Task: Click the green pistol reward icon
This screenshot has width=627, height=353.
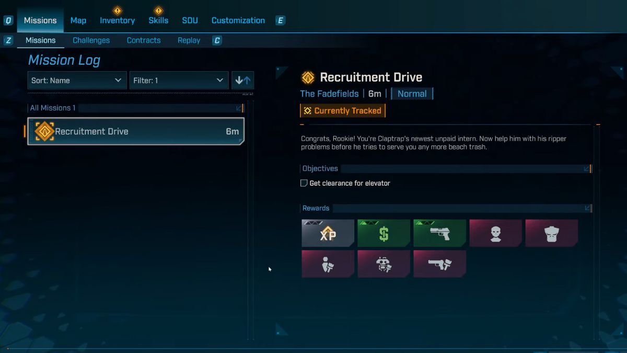Action: click(x=439, y=233)
